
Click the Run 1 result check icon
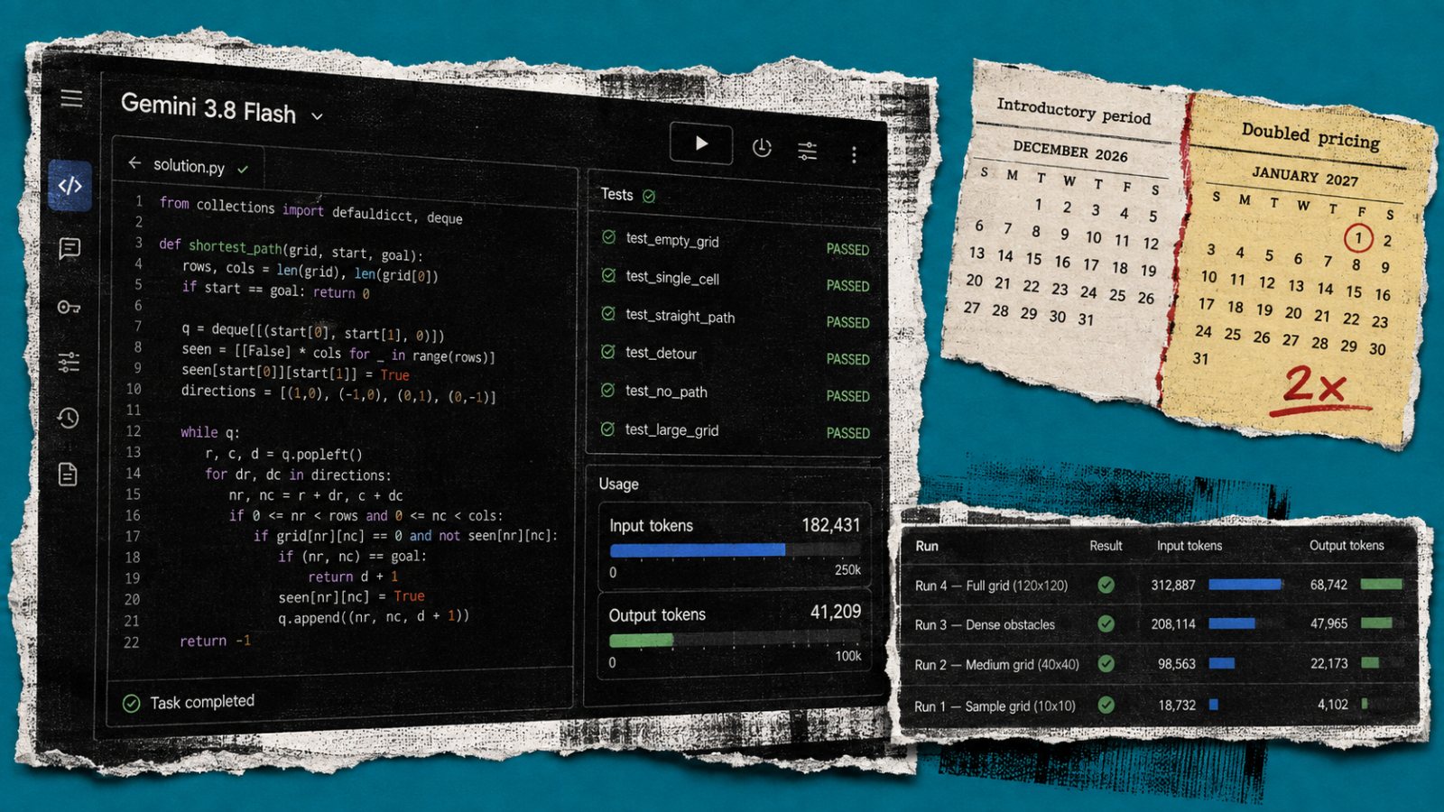[1106, 705]
